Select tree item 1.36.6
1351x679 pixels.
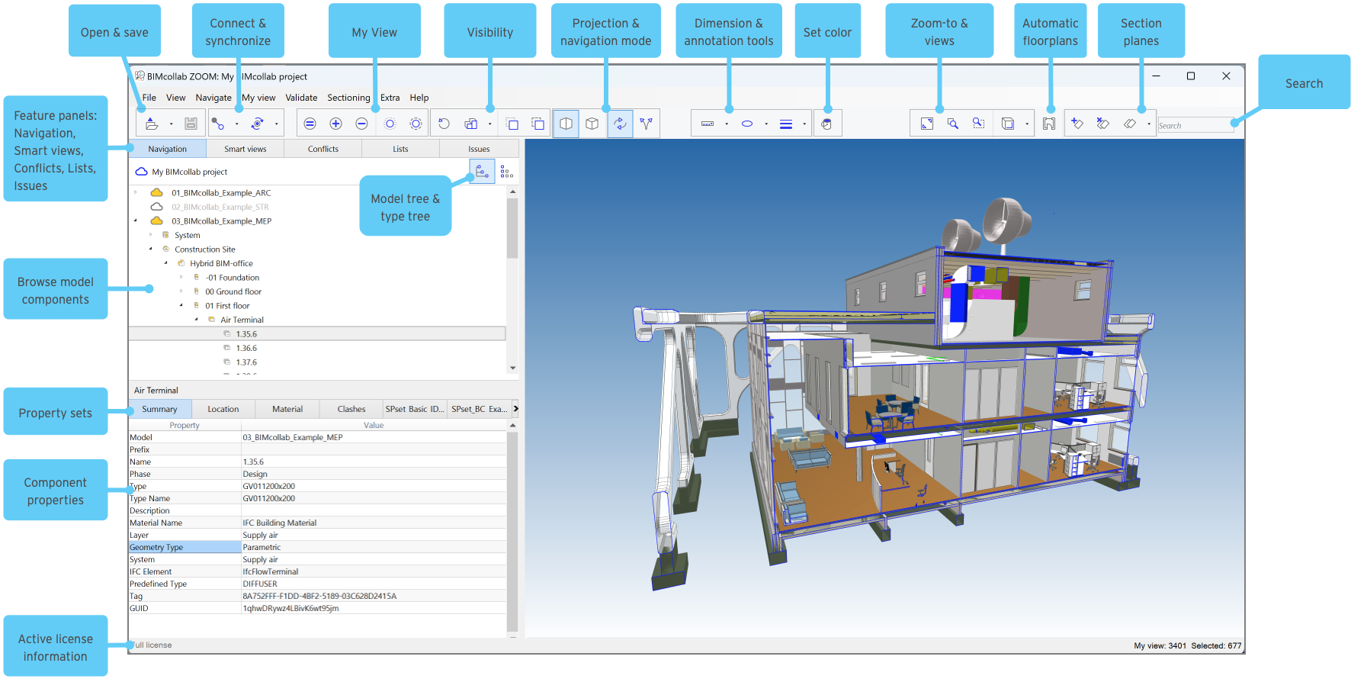pos(246,348)
